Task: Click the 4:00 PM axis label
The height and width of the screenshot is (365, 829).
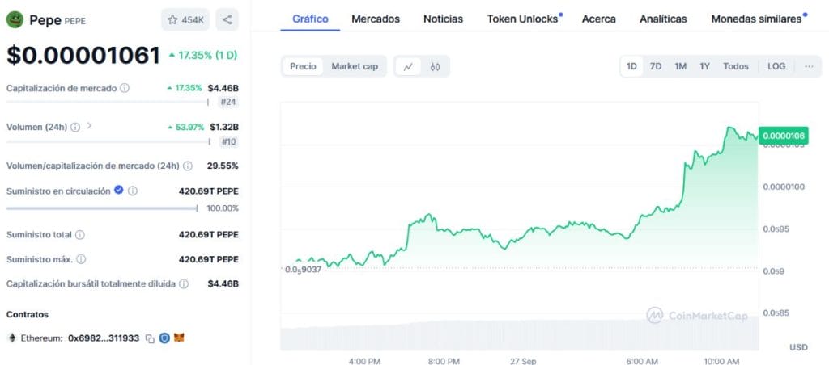Action: [x=365, y=361]
